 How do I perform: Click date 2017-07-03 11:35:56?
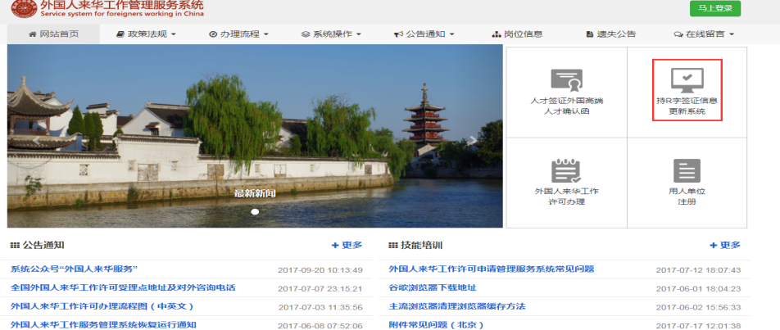320,307
